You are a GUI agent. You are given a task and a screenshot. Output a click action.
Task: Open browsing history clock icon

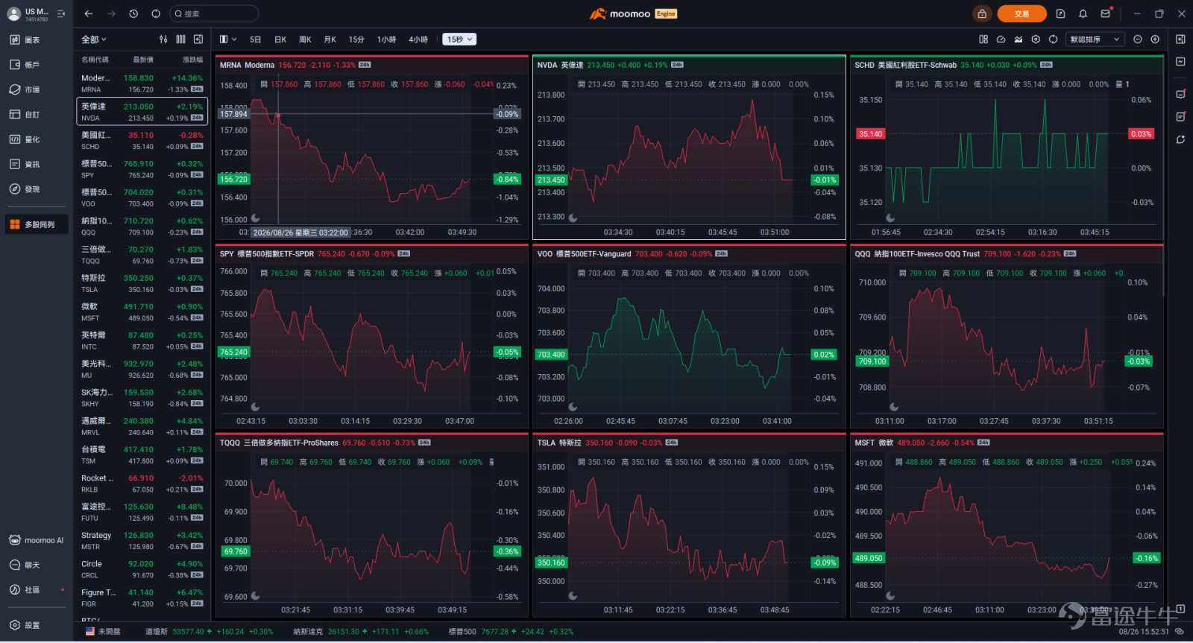[133, 13]
